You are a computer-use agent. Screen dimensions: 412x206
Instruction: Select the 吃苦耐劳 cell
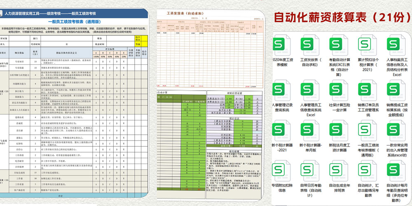(x=20, y=161)
